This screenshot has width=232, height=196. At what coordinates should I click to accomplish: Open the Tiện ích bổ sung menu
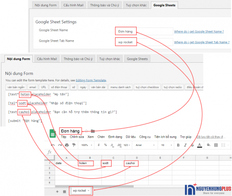point(165,137)
